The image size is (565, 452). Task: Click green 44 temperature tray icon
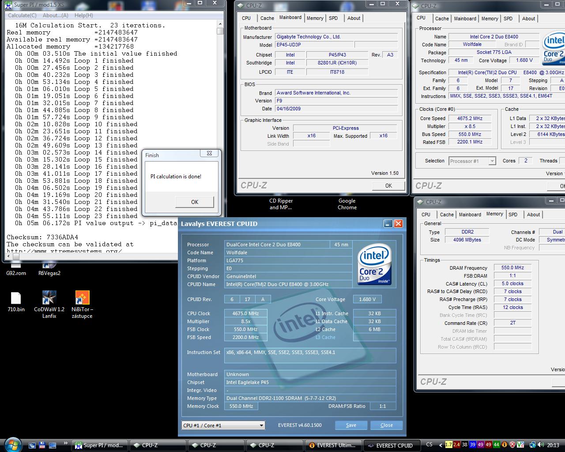point(497,445)
